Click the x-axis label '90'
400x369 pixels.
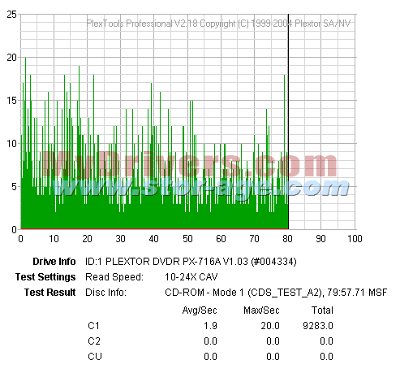(320, 239)
